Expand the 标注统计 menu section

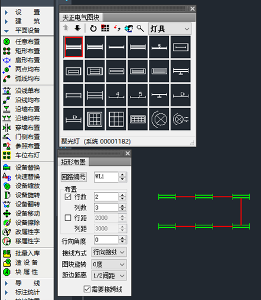pyautogui.click(x=27, y=292)
